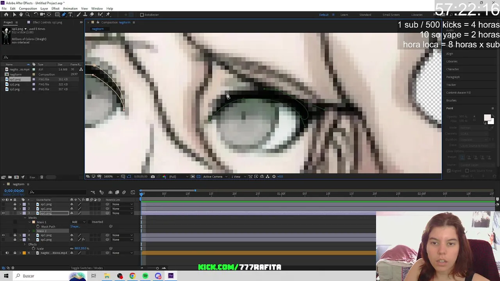
Task: Click the Mask 1 color swatch
Action: click(34, 222)
